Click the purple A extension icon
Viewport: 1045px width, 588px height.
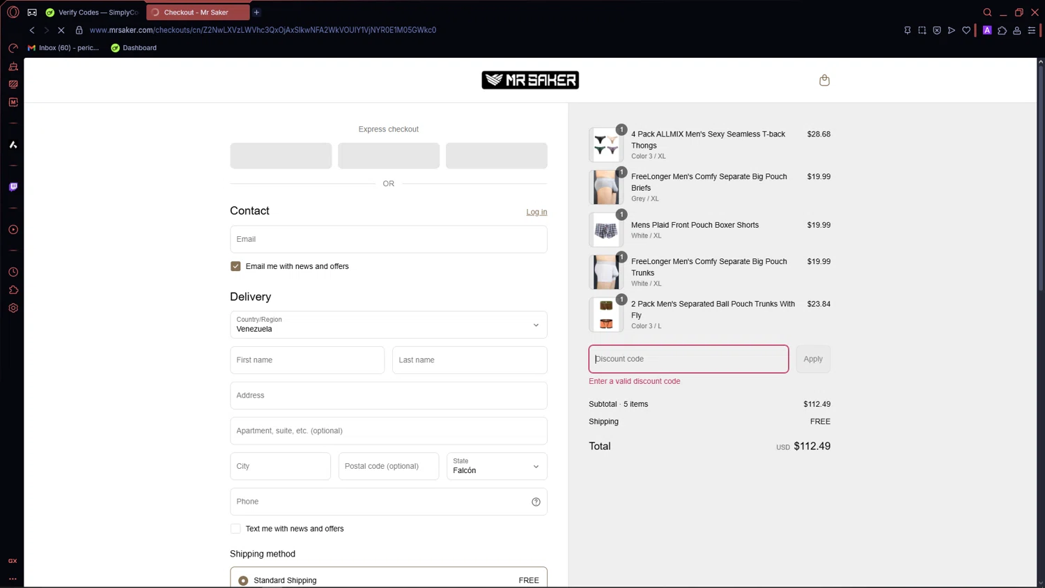coord(987,30)
